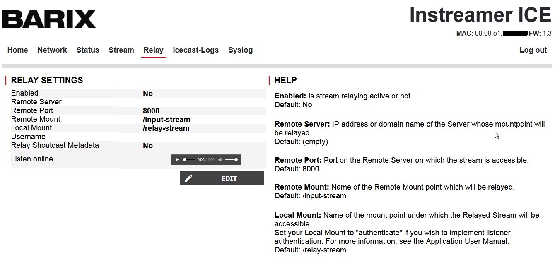Click the volume slider in audio player
Image resolution: width=555 pixels, height=257 pixels.
[232, 160]
